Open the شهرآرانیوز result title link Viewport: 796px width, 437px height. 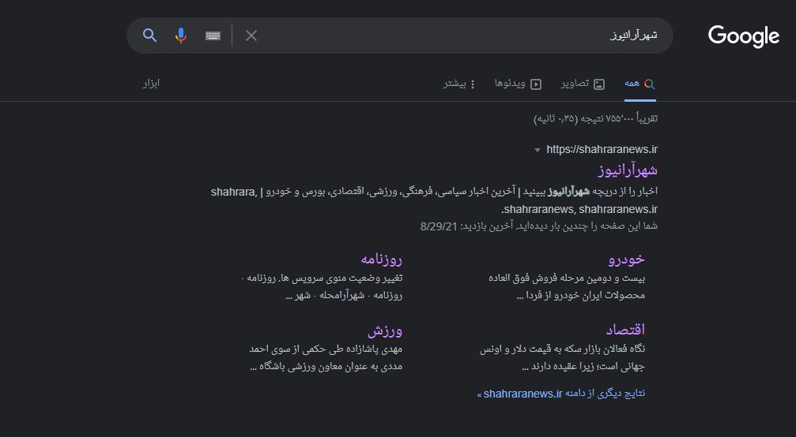[x=628, y=170]
